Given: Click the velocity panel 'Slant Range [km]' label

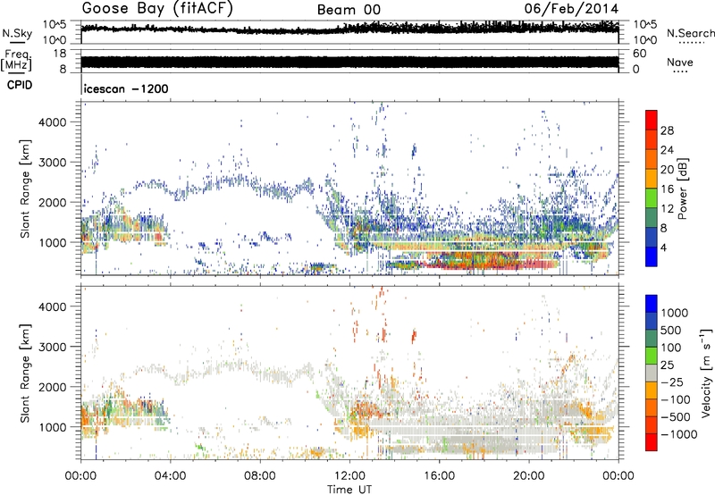Looking at the screenshot, I should (x=25, y=373).
